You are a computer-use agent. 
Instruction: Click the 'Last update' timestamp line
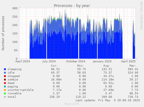point(108,100)
